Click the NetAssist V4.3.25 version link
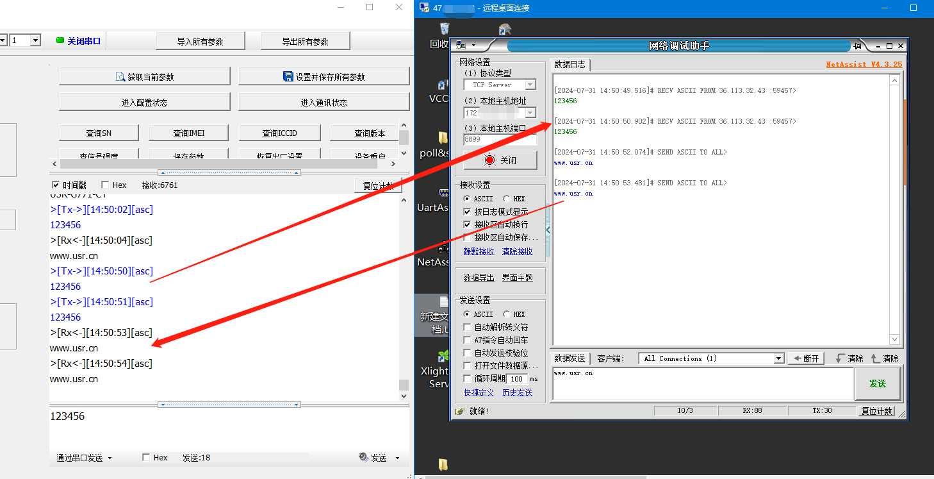This screenshot has height=479, width=934. 864,64
